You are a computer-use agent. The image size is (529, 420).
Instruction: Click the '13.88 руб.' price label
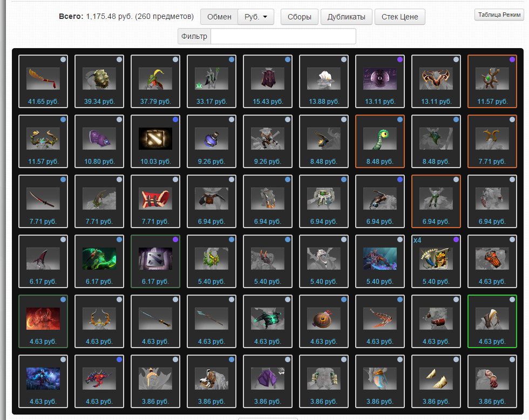click(324, 102)
